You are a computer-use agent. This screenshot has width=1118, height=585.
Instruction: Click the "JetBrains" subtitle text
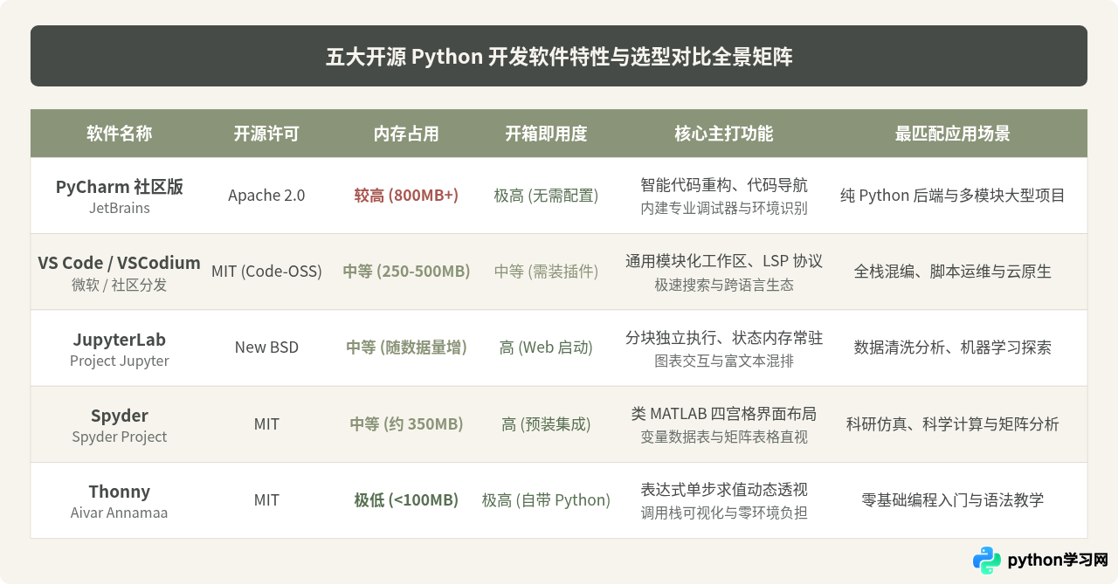coord(120,208)
